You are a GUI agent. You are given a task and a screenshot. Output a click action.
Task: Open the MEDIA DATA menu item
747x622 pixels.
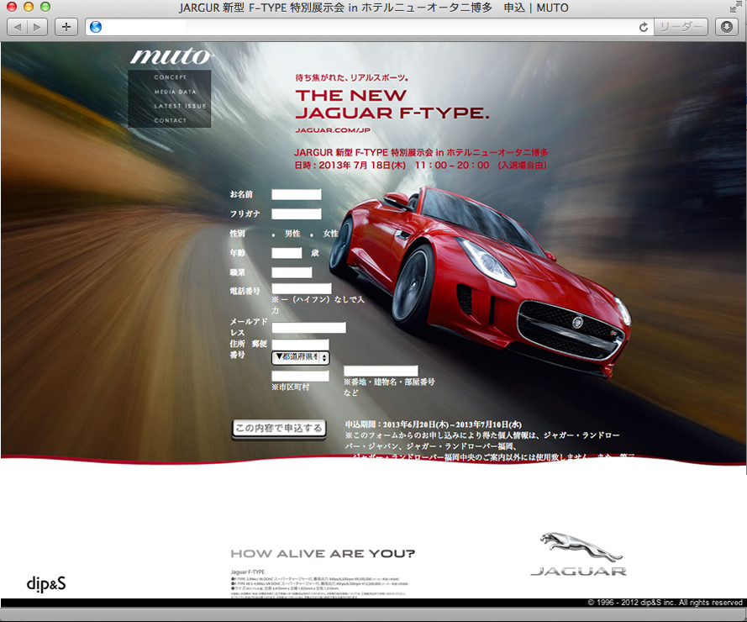click(x=175, y=92)
